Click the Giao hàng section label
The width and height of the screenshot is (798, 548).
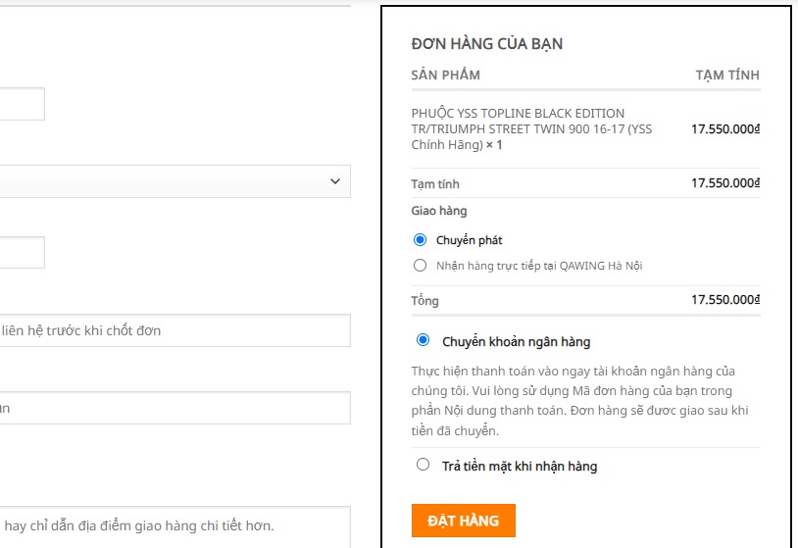coord(438,211)
